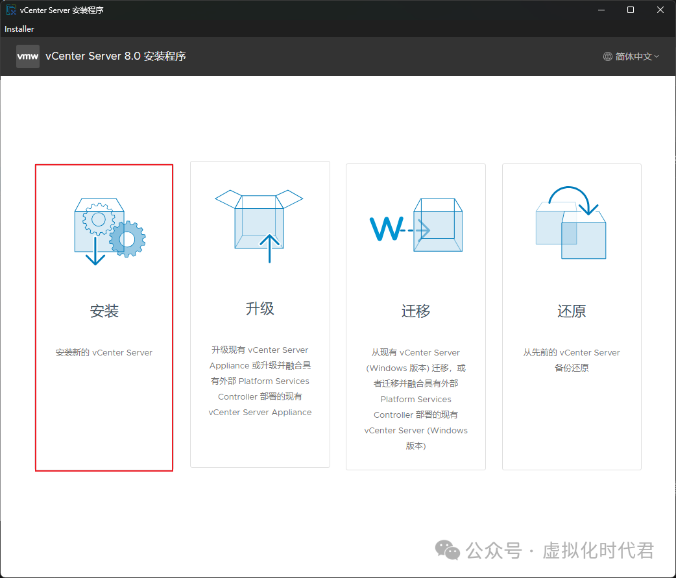Open the 简体中文 language dropdown
Viewport: 676px width, 578px height.
tap(631, 56)
